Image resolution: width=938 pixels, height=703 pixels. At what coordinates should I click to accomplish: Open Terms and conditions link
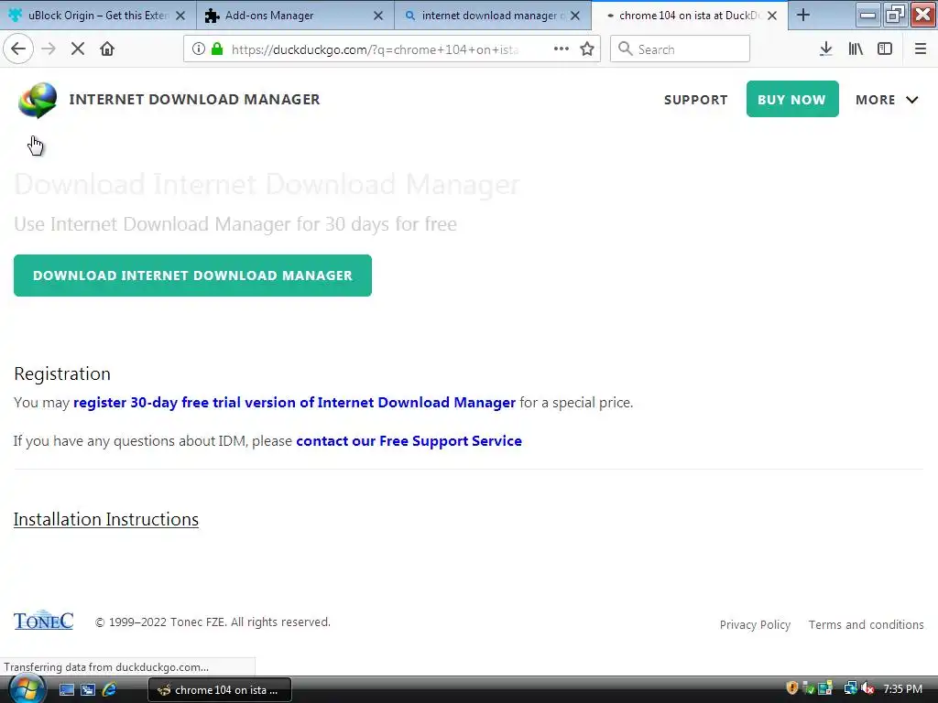pyautogui.click(x=866, y=624)
